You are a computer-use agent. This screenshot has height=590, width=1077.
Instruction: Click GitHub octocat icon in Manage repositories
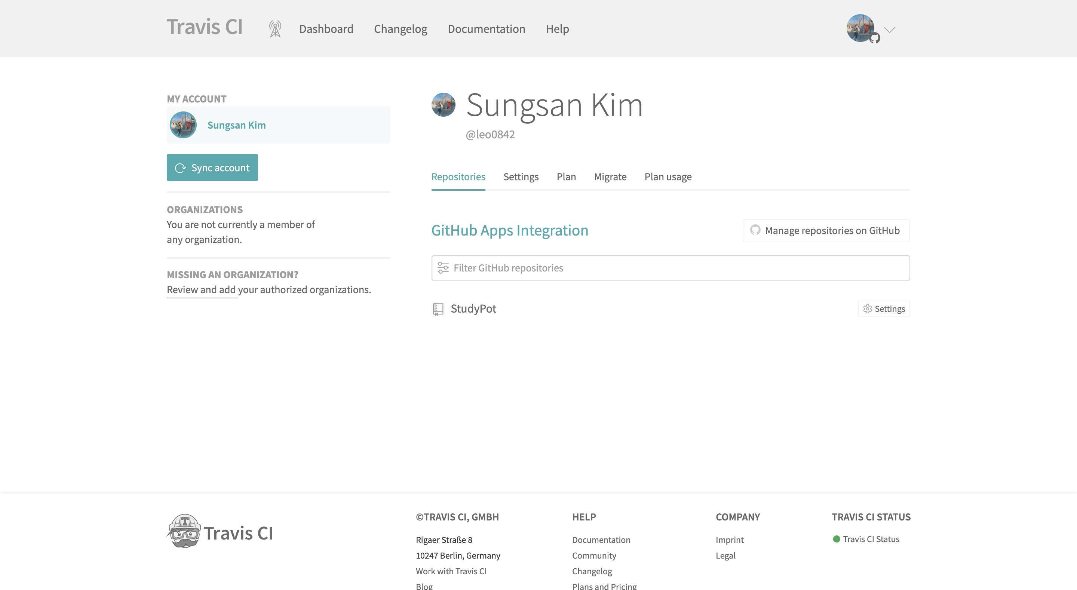(x=755, y=230)
